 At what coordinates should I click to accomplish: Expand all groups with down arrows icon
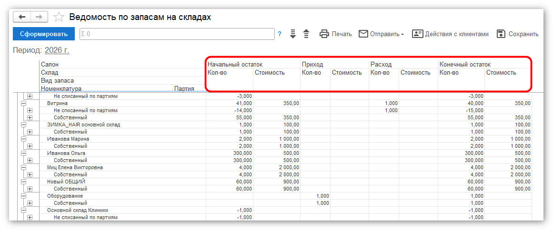[x=293, y=34]
